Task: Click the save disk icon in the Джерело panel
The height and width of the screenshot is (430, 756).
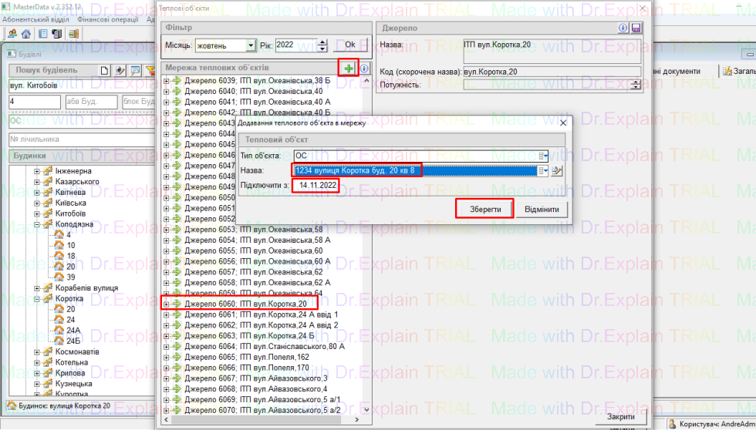Action: [x=636, y=28]
